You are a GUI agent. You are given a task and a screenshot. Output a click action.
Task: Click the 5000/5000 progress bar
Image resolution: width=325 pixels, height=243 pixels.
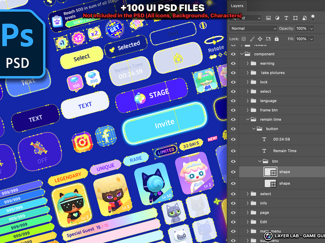point(83,21)
